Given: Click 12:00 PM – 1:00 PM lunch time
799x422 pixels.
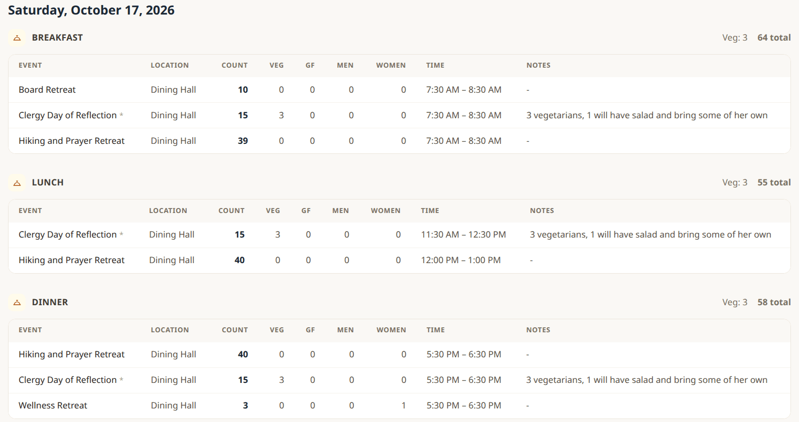Looking at the screenshot, I should (x=461, y=260).
